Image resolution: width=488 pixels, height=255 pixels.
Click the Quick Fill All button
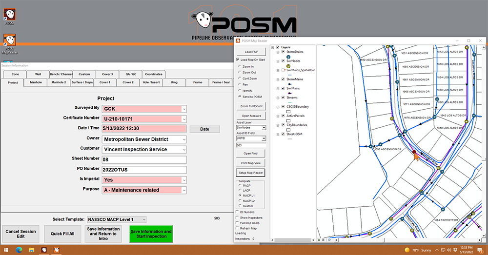62,234
